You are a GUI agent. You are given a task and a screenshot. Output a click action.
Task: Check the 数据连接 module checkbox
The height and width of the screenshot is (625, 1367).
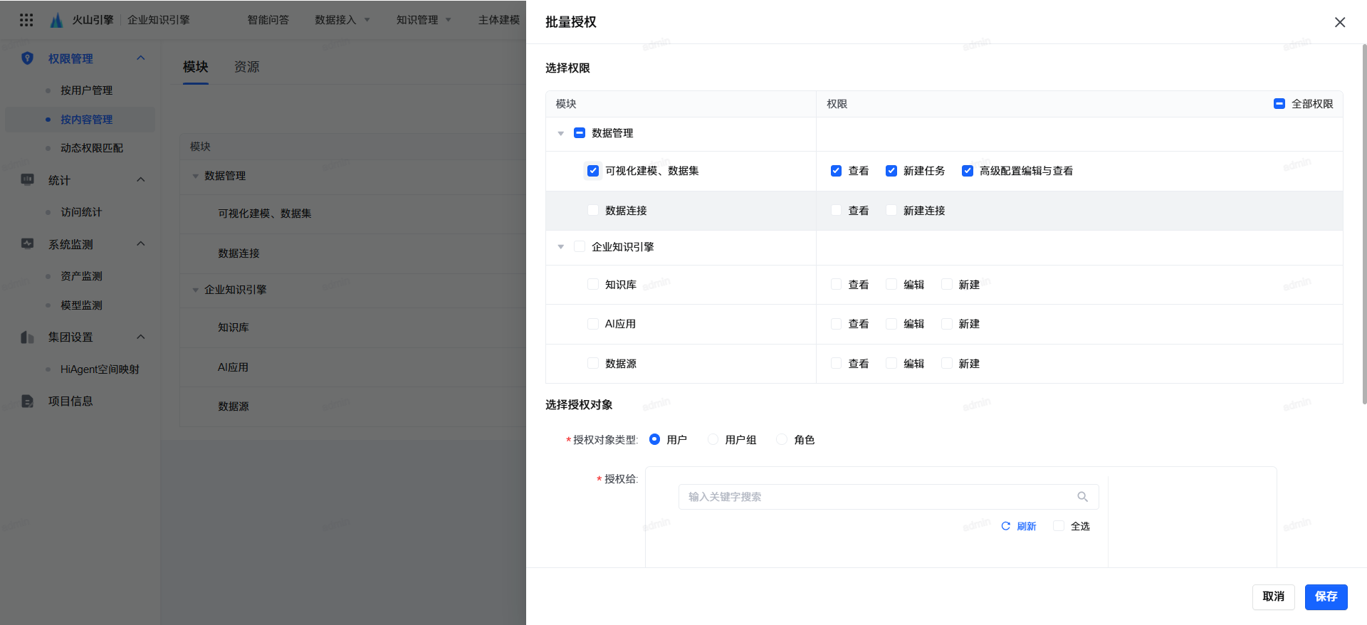(592, 210)
